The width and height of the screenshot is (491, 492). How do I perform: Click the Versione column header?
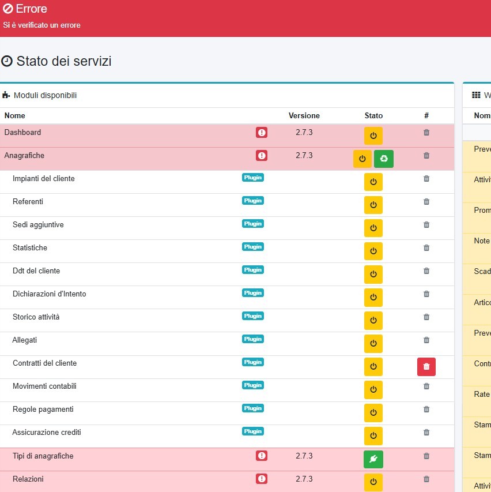coord(304,116)
